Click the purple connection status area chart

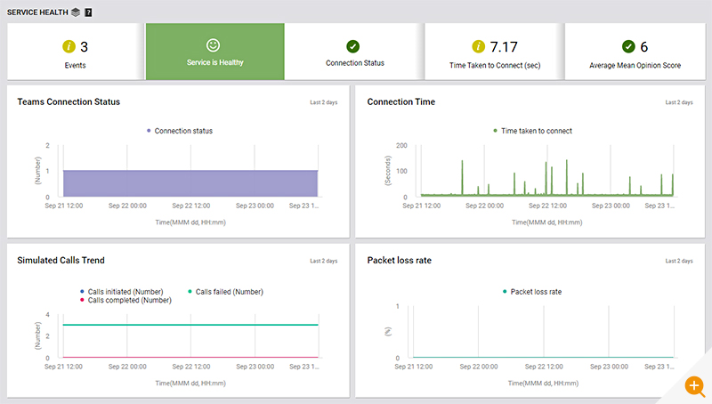coord(190,183)
